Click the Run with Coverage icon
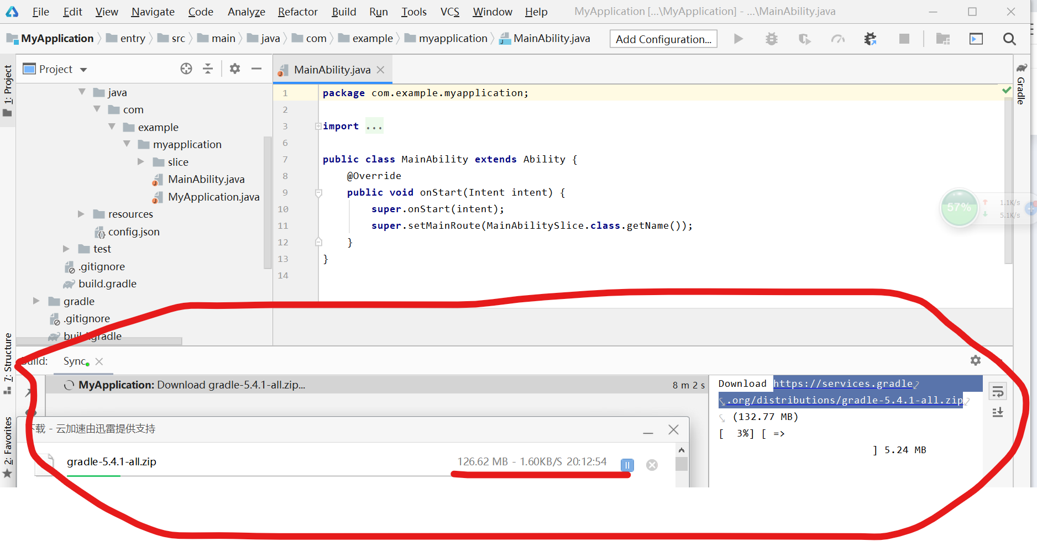Image resolution: width=1037 pixels, height=541 pixels. tap(805, 39)
